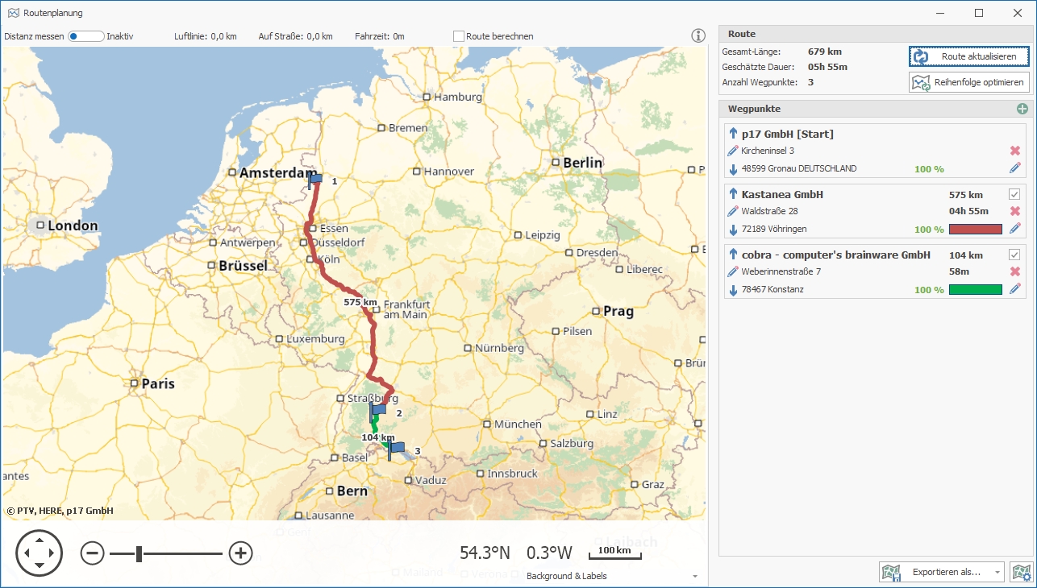Click the map zoom slider handle
The image size is (1037, 588).
point(140,553)
